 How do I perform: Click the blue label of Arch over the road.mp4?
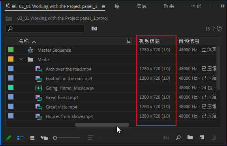click(x=11, y=69)
